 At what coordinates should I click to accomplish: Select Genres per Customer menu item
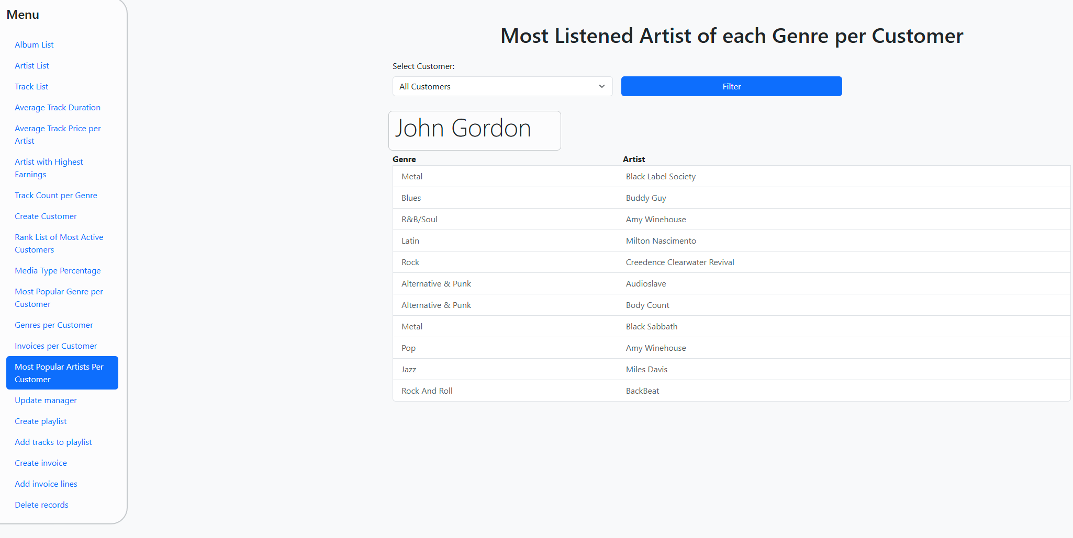[x=54, y=325]
